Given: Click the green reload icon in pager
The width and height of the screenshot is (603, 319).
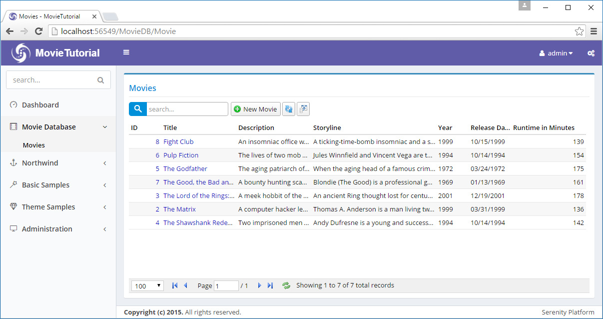Looking at the screenshot, I should 286,285.
